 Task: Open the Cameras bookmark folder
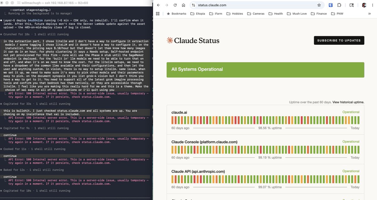(x=256, y=13)
